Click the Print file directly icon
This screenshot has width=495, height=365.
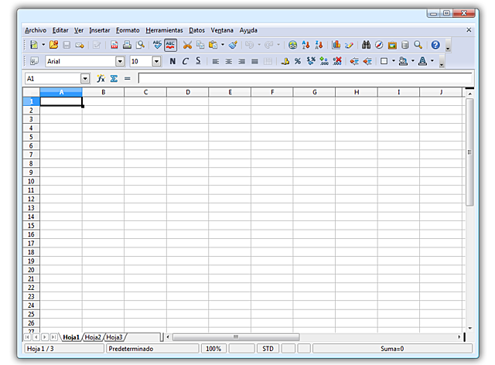pos(127,45)
